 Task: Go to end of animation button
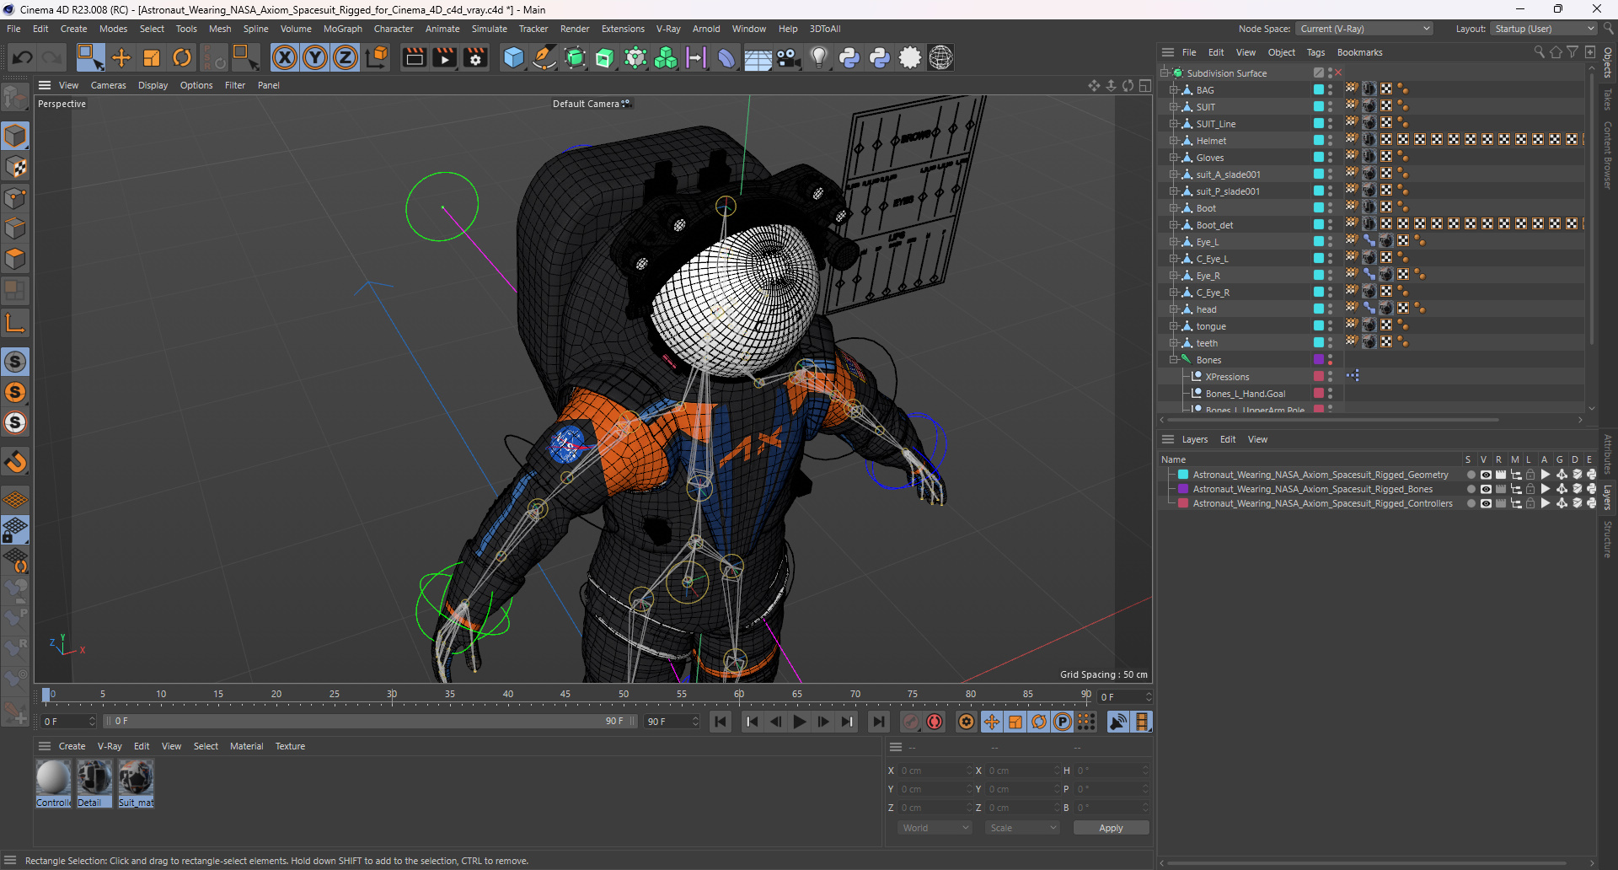[x=879, y=722]
